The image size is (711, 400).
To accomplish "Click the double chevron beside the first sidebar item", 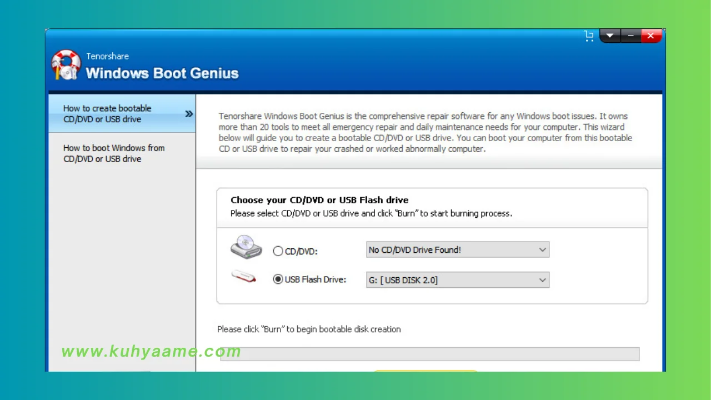I will (x=189, y=114).
